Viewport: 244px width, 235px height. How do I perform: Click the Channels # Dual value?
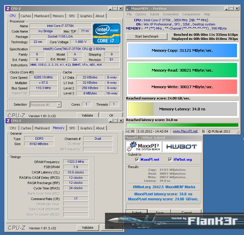pyautogui.click(x=98, y=139)
